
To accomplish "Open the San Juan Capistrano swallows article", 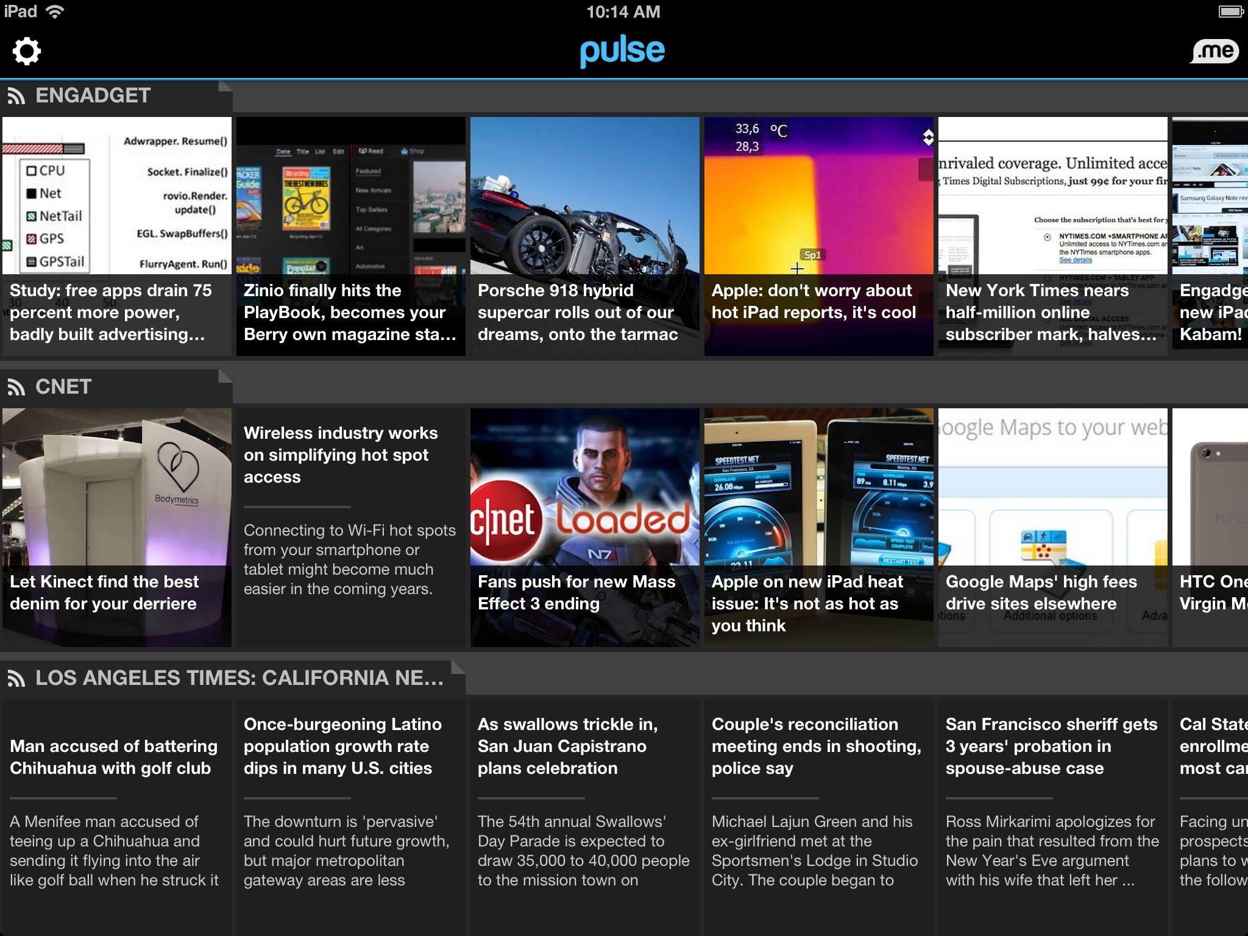I will 585,818.
